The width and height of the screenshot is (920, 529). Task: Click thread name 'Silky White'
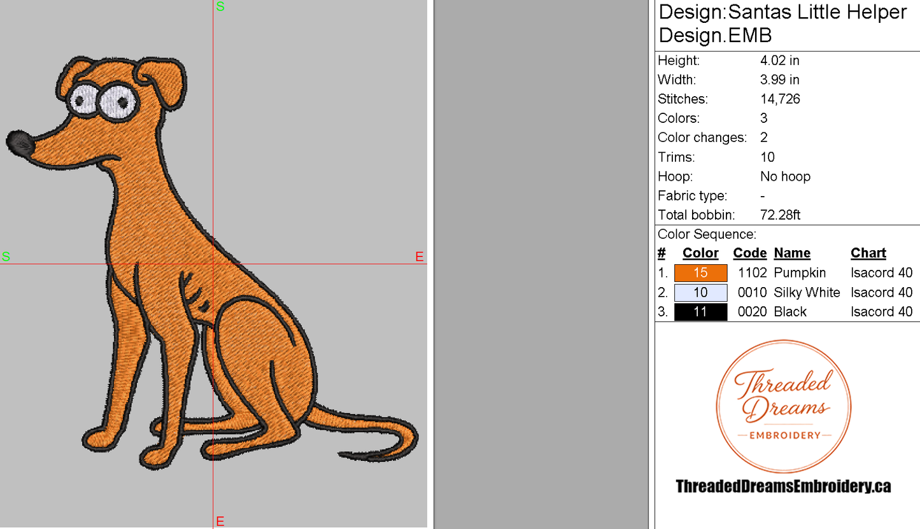[807, 293]
